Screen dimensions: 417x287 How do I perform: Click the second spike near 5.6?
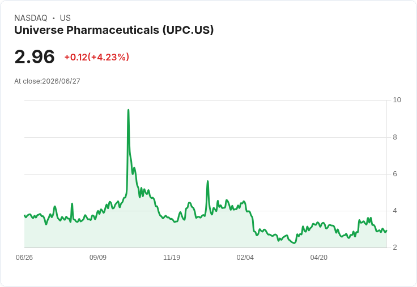[208, 181]
